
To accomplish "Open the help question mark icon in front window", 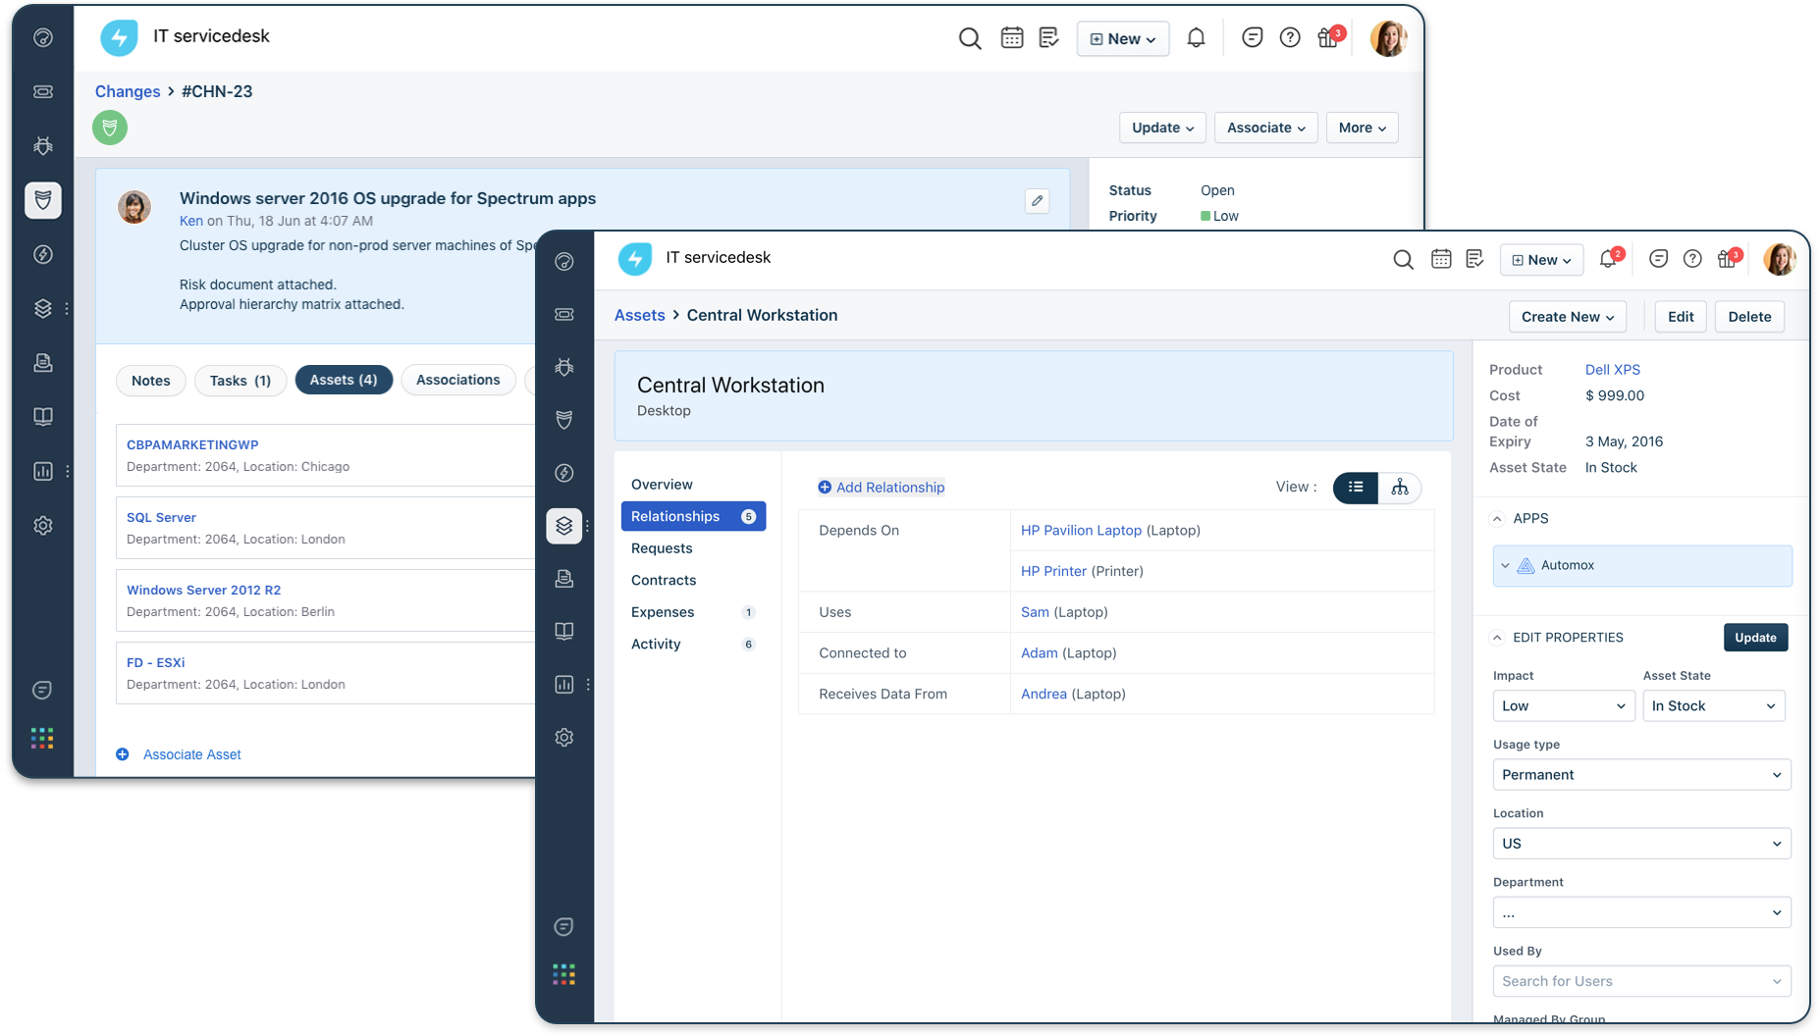I will coord(1692,259).
